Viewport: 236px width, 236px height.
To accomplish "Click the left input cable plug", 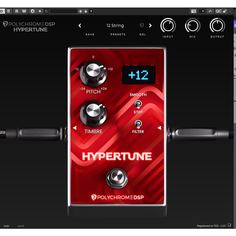I will pyautogui.click(x=40, y=133).
